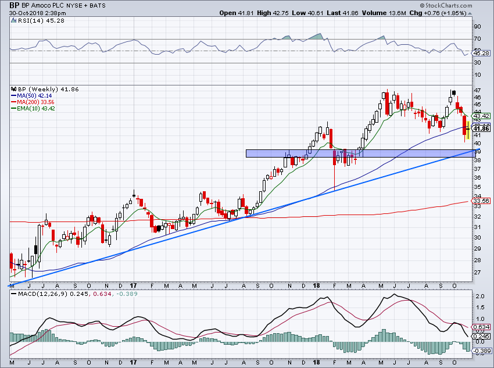Click the Chg +0.76 (+1.85%) value

pyautogui.click(x=438, y=13)
